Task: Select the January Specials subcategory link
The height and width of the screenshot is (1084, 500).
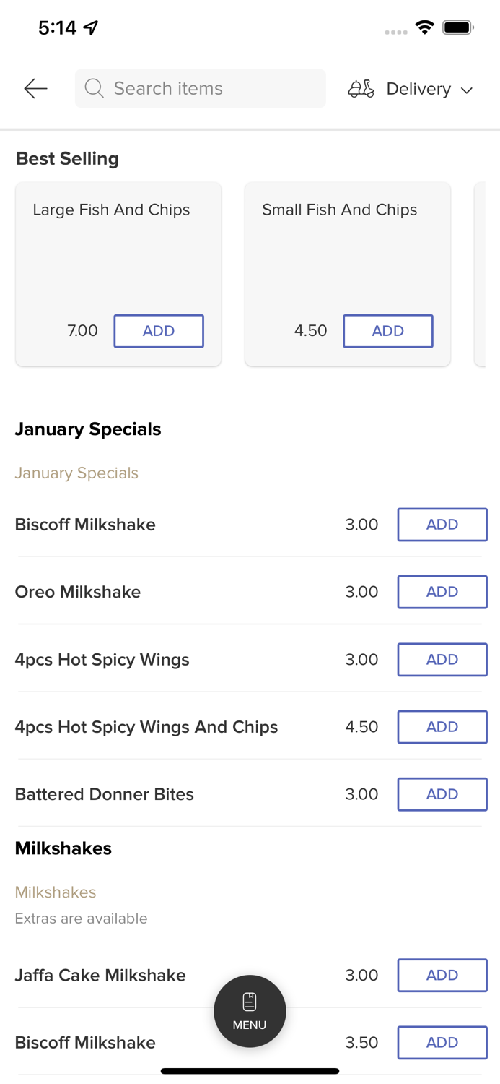Action: tap(76, 473)
